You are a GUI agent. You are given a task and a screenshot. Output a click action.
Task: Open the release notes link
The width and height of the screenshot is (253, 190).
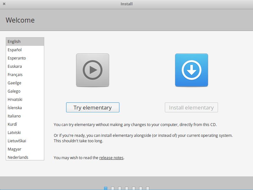[111, 158]
